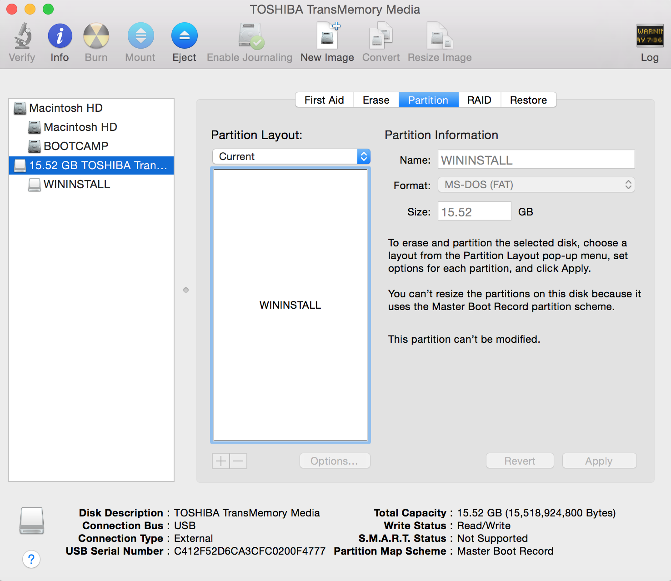Click the add partition plus button
Screen dimensions: 671x581
[x=221, y=461]
